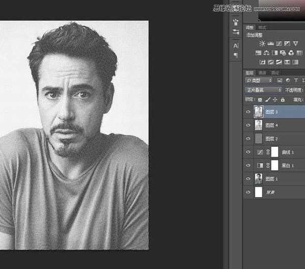305x269 pixels.
Task: Hide the 背景 background layer
Action: click(248, 193)
